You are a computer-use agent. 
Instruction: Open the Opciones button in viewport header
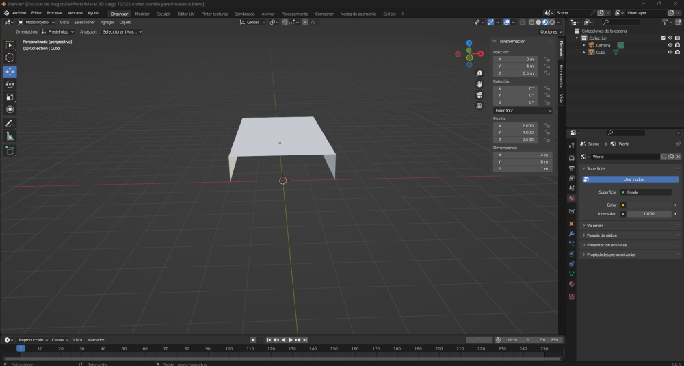(x=549, y=31)
